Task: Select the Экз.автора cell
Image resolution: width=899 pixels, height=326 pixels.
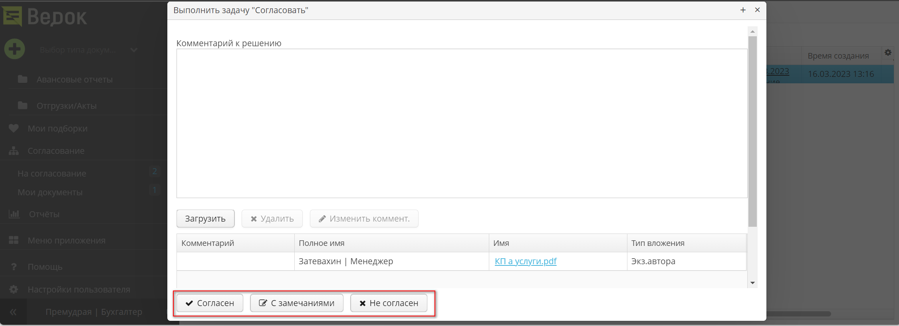Action: 687,261
